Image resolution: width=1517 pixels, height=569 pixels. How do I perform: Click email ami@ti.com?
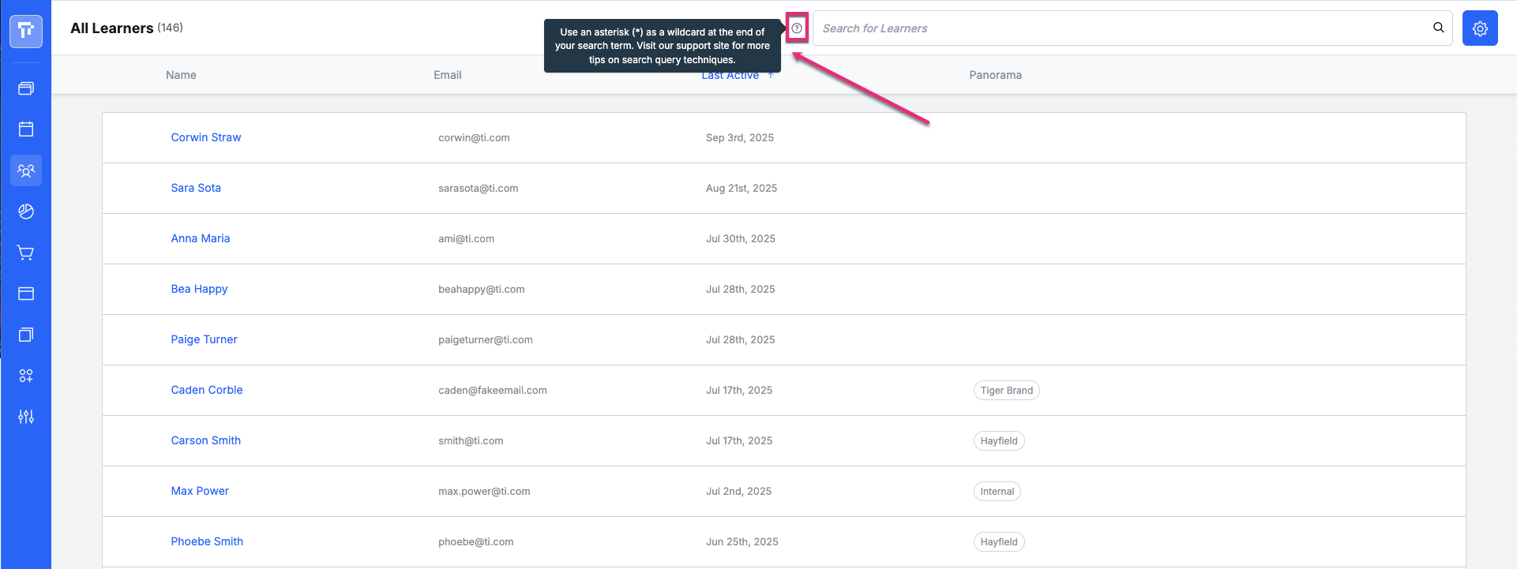pyautogui.click(x=466, y=238)
